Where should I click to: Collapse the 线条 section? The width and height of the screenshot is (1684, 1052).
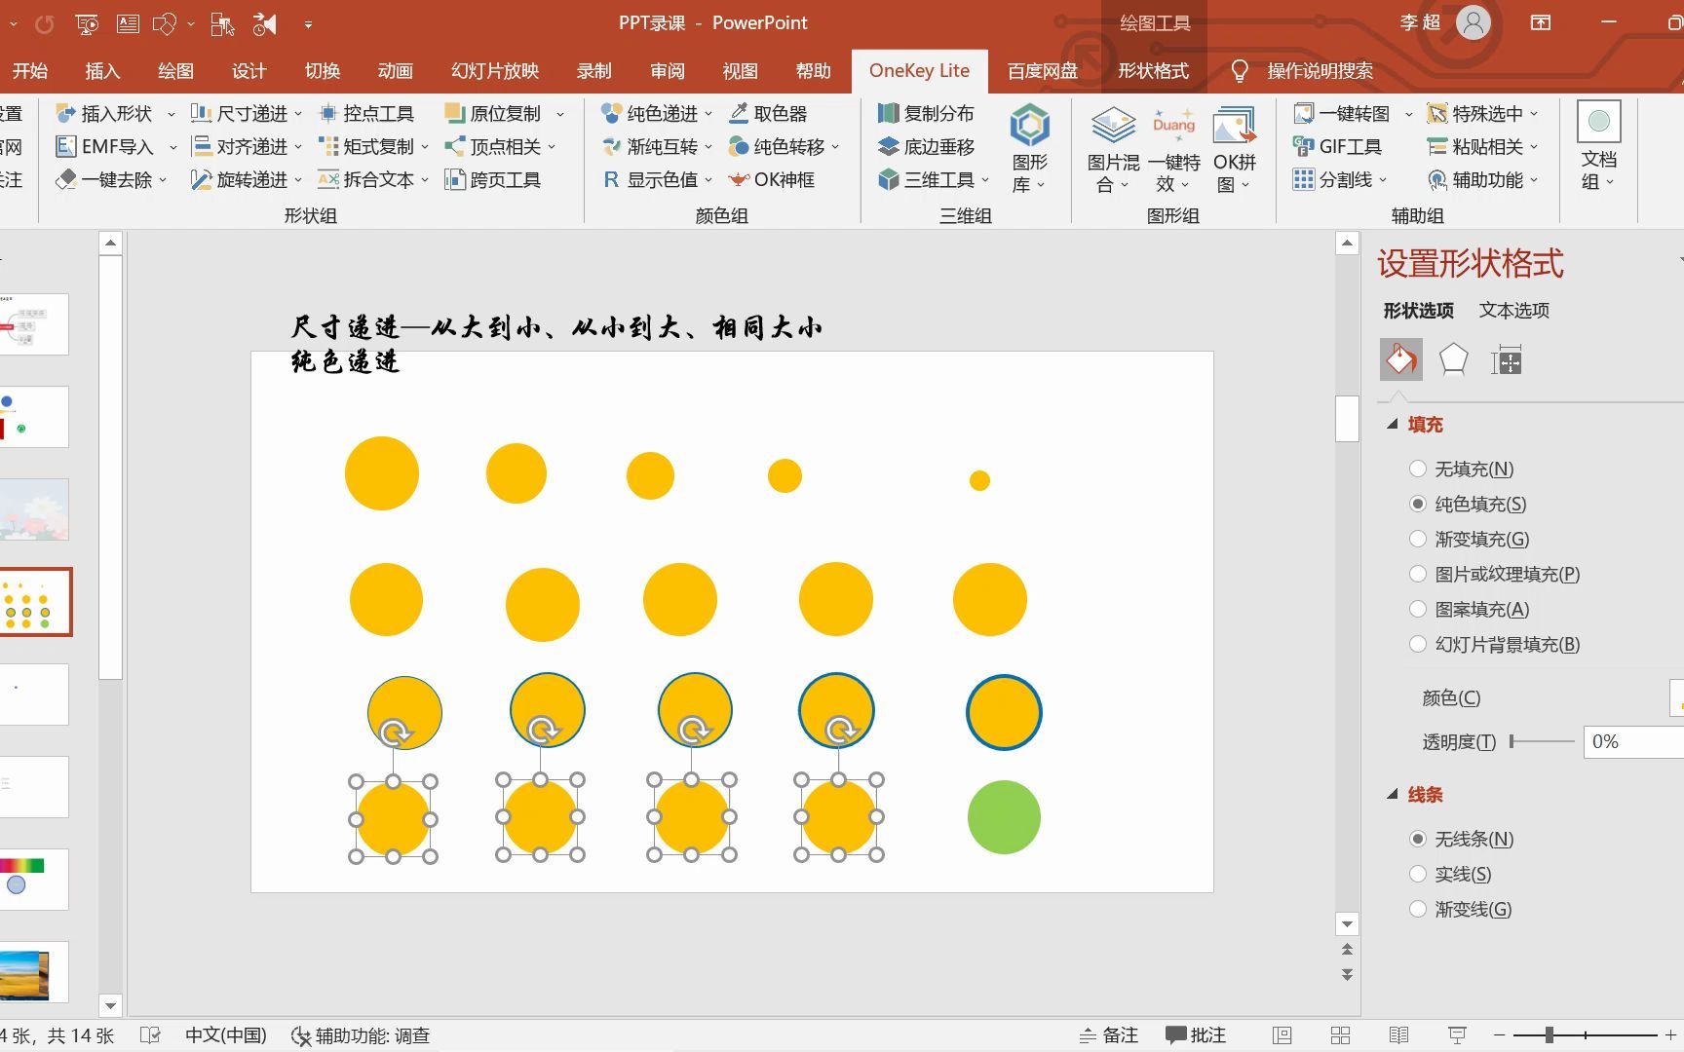pyautogui.click(x=1393, y=794)
